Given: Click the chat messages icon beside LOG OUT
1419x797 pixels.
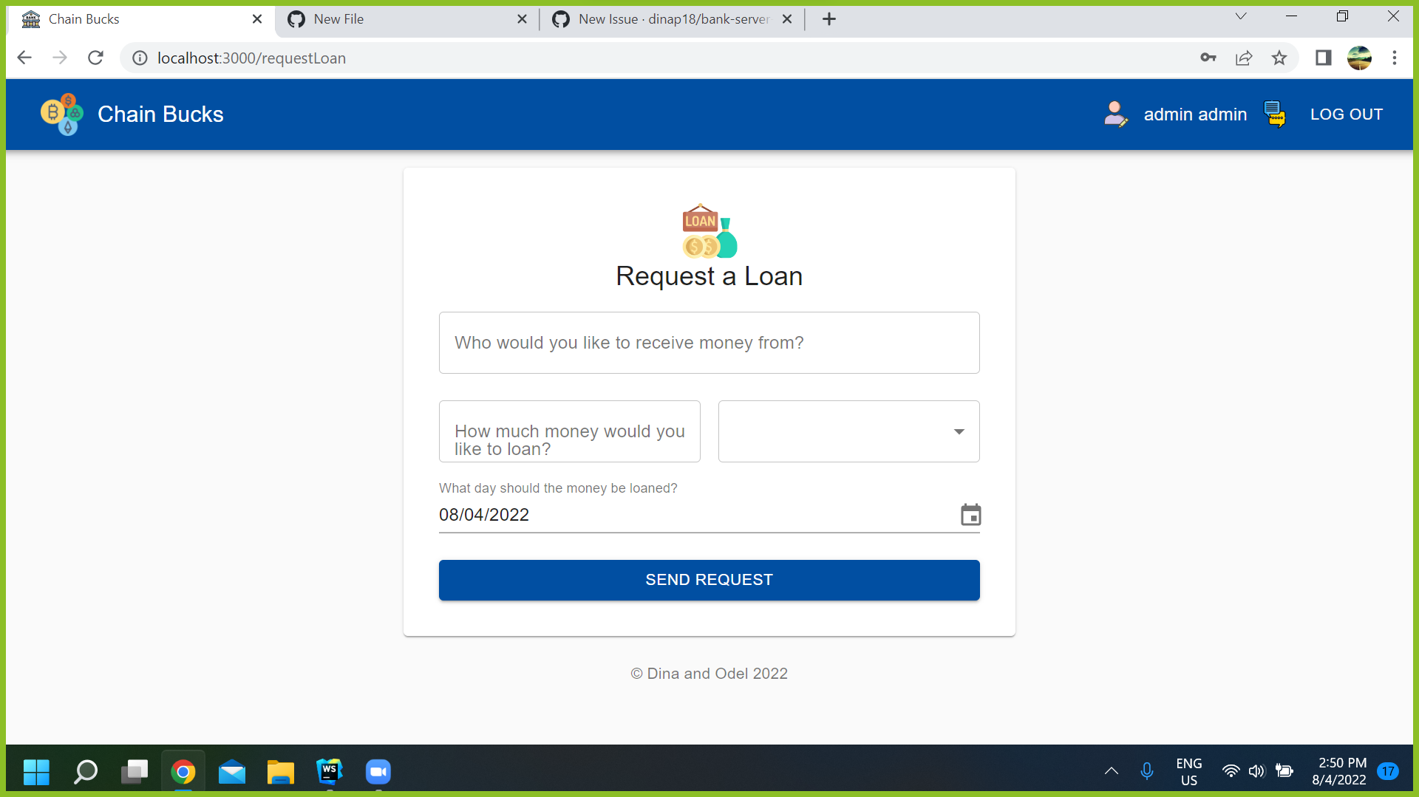Looking at the screenshot, I should (1275, 114).
